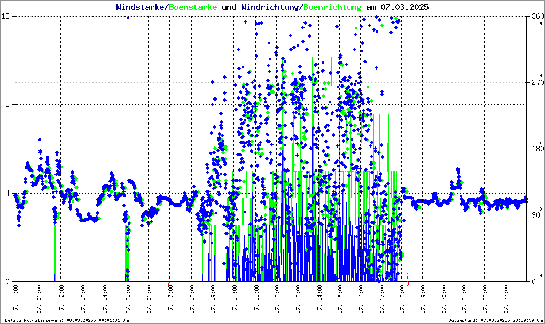The image size is (545, 324).
Task: Click the green 'Boenstarke' title word
Action: tap(193, 7)
